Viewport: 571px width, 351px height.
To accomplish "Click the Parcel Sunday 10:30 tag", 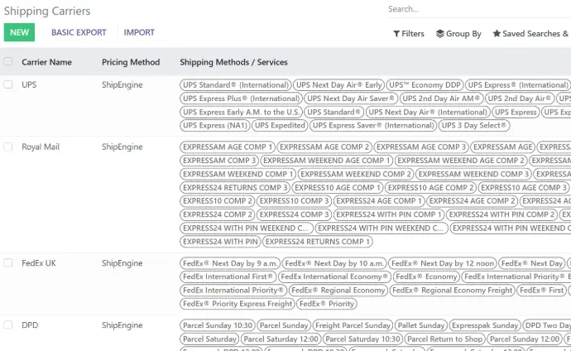I will coord(218,325).
